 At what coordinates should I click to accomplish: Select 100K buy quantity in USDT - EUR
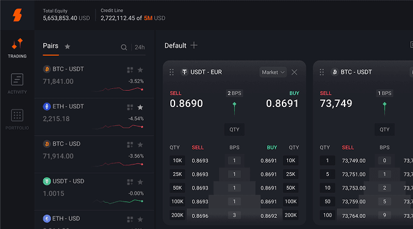click(291, 201)
